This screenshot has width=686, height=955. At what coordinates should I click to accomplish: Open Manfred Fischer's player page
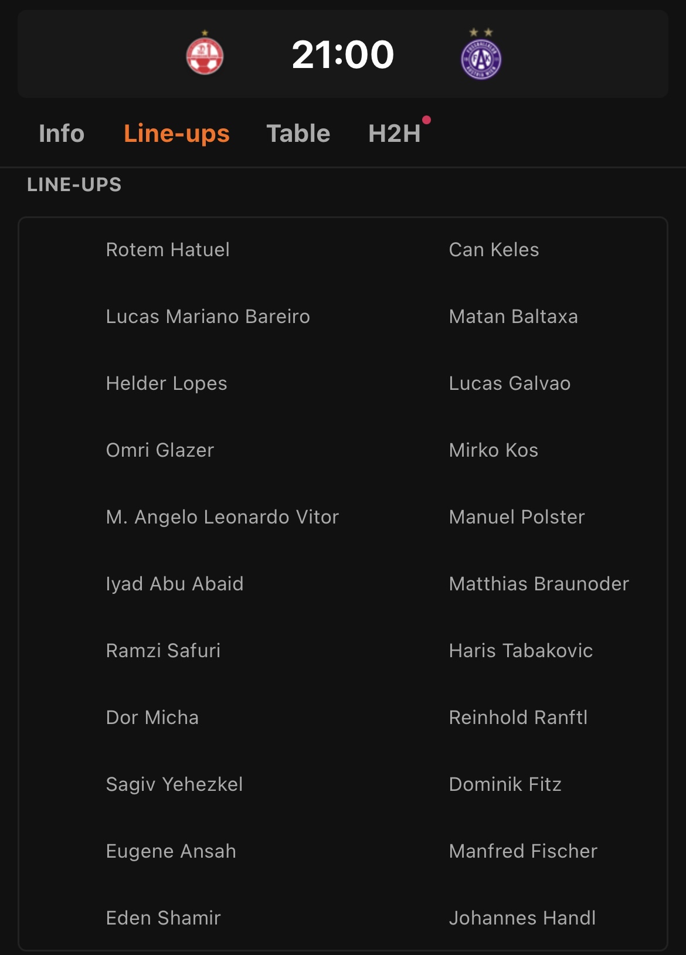click(x=524, y=851)
